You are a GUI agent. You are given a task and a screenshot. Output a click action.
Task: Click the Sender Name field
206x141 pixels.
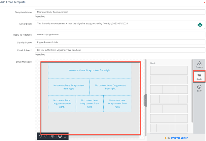(120, 42)
